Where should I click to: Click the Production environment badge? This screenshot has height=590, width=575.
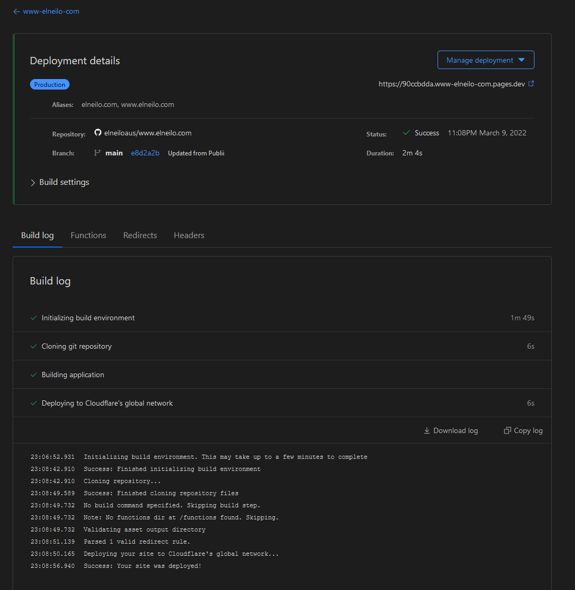click(49, 85)
